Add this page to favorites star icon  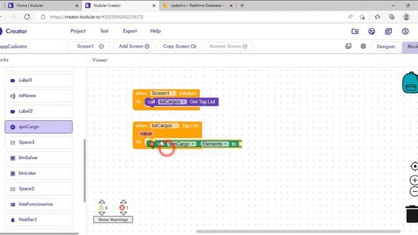pyautogui.click(x=362, y=17)
